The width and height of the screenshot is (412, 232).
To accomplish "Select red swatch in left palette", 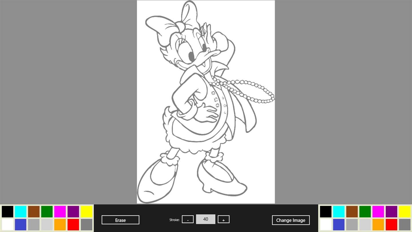I will 73,225.
